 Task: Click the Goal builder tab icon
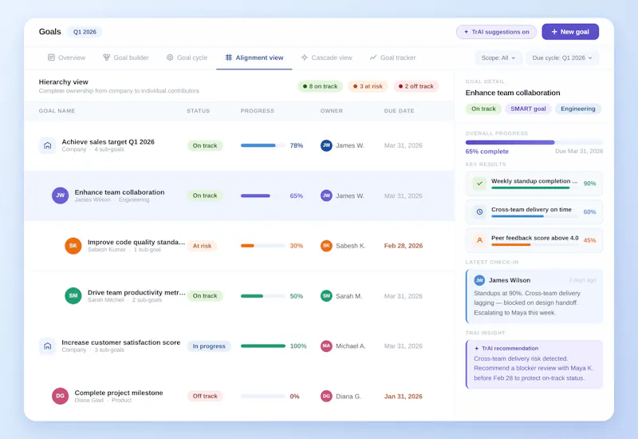pos(107,57)
